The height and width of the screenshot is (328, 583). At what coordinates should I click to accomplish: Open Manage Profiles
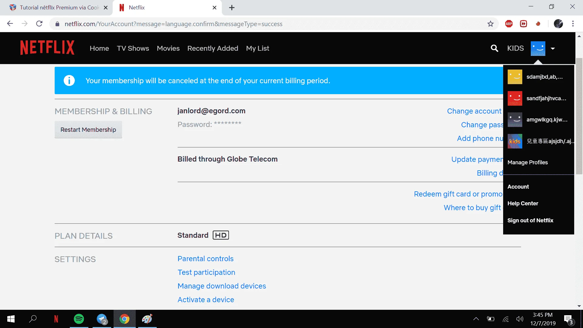527,162
